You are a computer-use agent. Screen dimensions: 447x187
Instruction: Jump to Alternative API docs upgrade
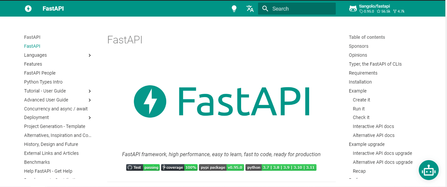click(383, 162)
